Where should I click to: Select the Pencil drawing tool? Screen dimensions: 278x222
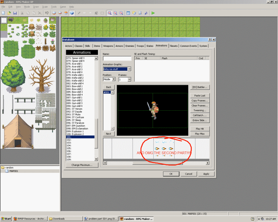click(x=79, y=13)
